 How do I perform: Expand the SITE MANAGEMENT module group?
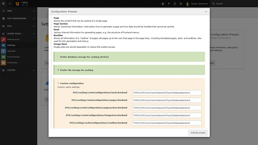pyautogui.click(x=18, y=18)
